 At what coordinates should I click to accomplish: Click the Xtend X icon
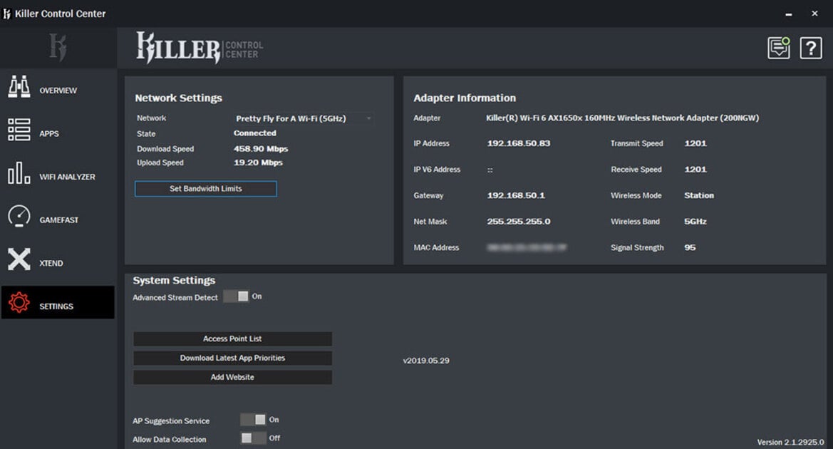coord(19,259)
